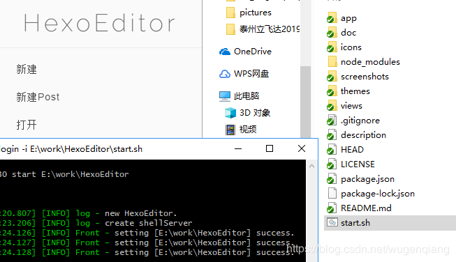Click the HEAD file icon
Viewport: 456px width, 262px height.
tap(332, 150)
